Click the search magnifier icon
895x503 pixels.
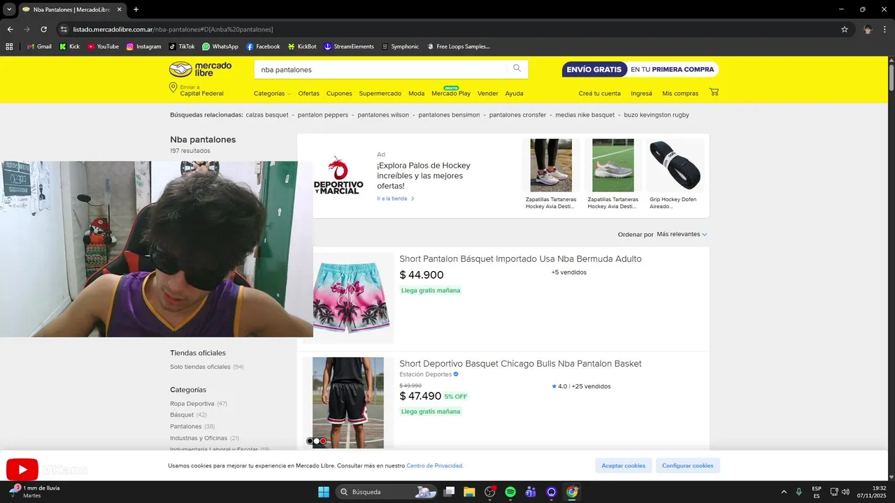(517, 68)
